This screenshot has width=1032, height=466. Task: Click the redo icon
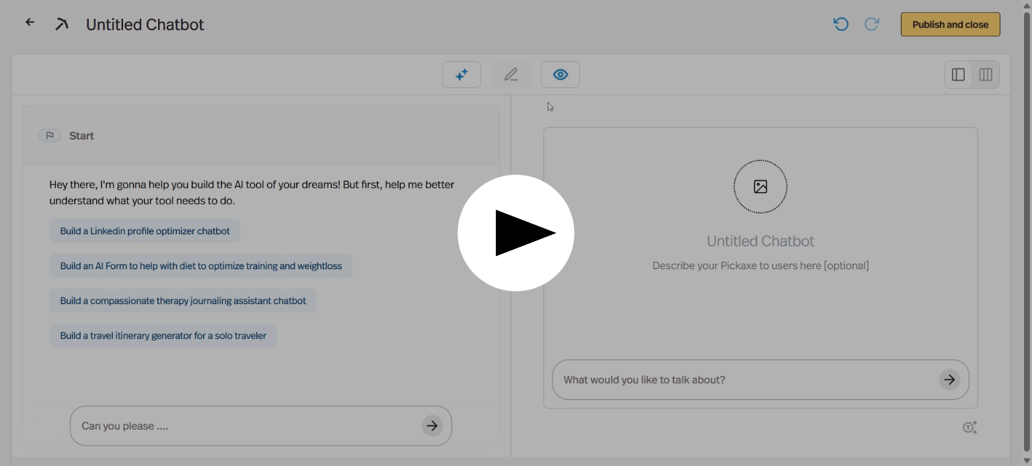click(x=871, y=24)
